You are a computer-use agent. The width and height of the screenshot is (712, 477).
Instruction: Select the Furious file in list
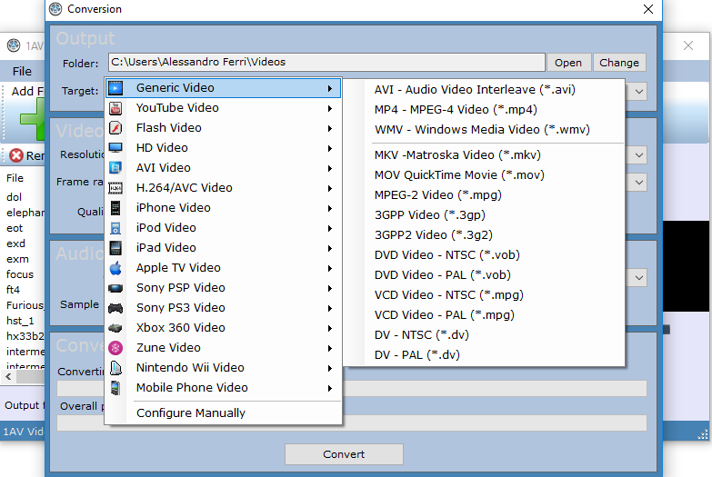coord(25,305)
